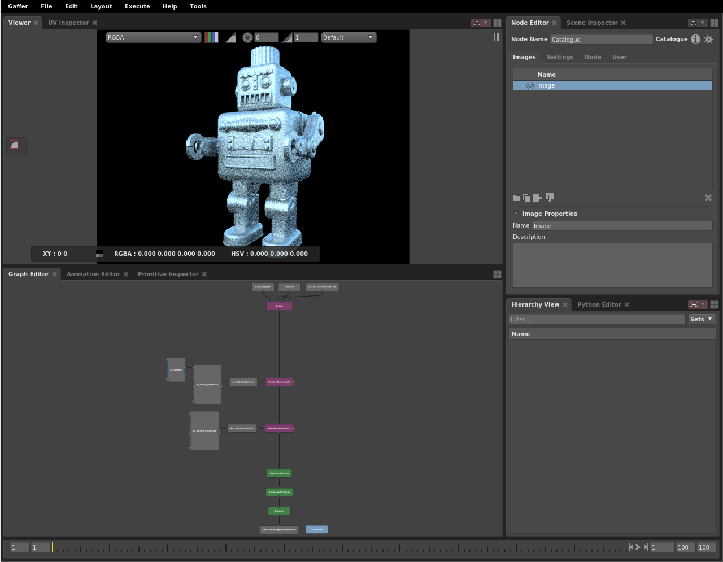Open the Layout menu
This screenshot has width=723, height=562.
101,6
